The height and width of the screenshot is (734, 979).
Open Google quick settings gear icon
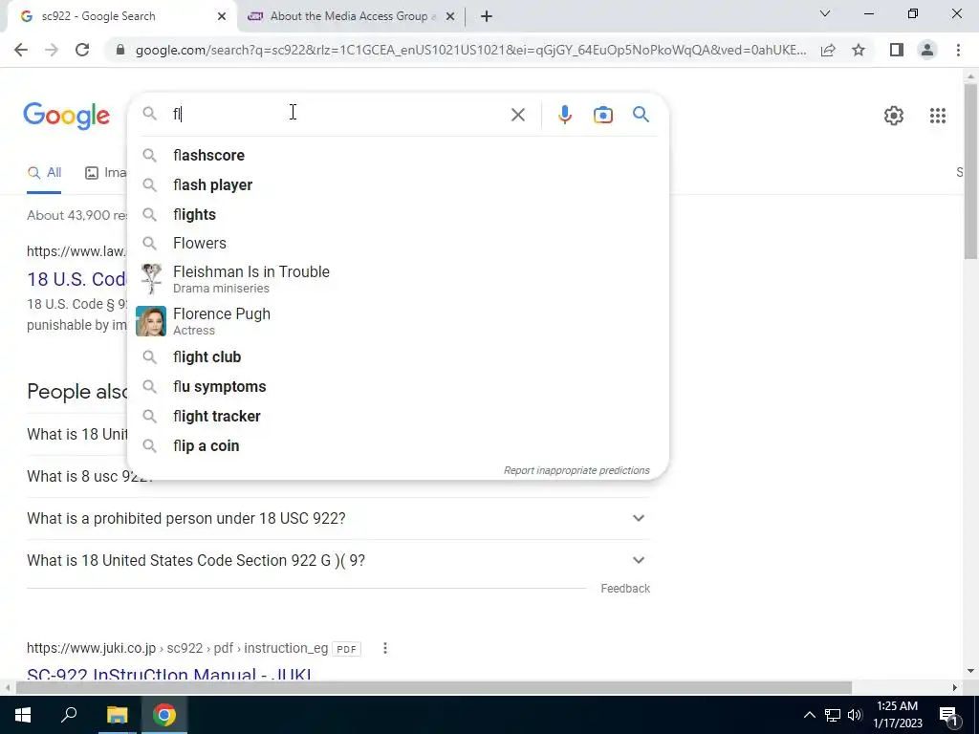(x=894, y=116)
